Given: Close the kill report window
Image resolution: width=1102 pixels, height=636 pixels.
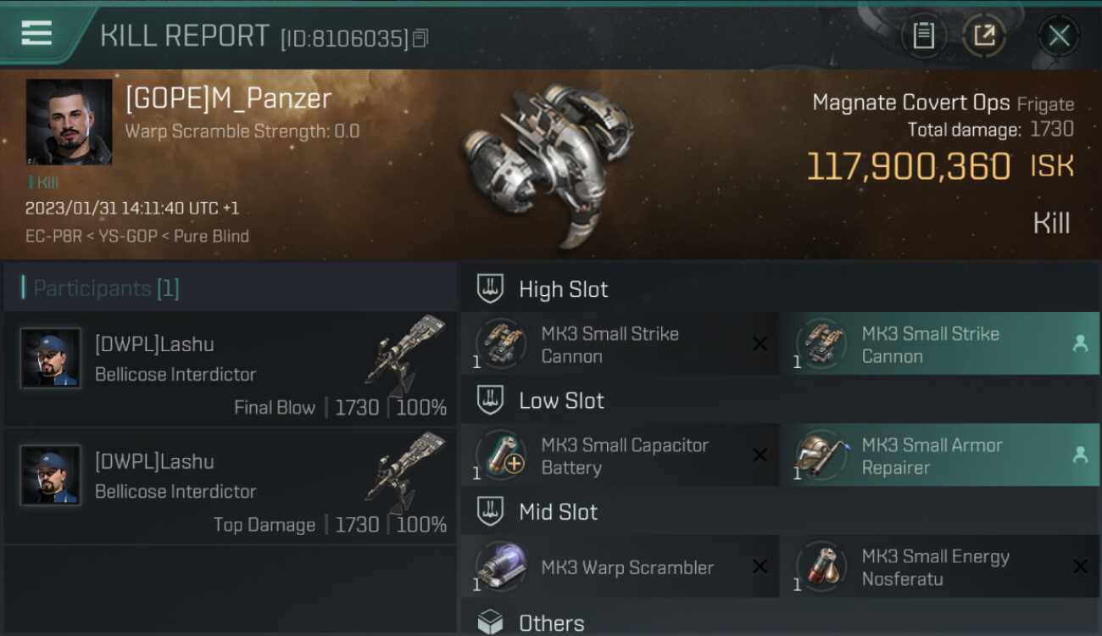Looking at the screenshot, I should (x=1059, y=36).
